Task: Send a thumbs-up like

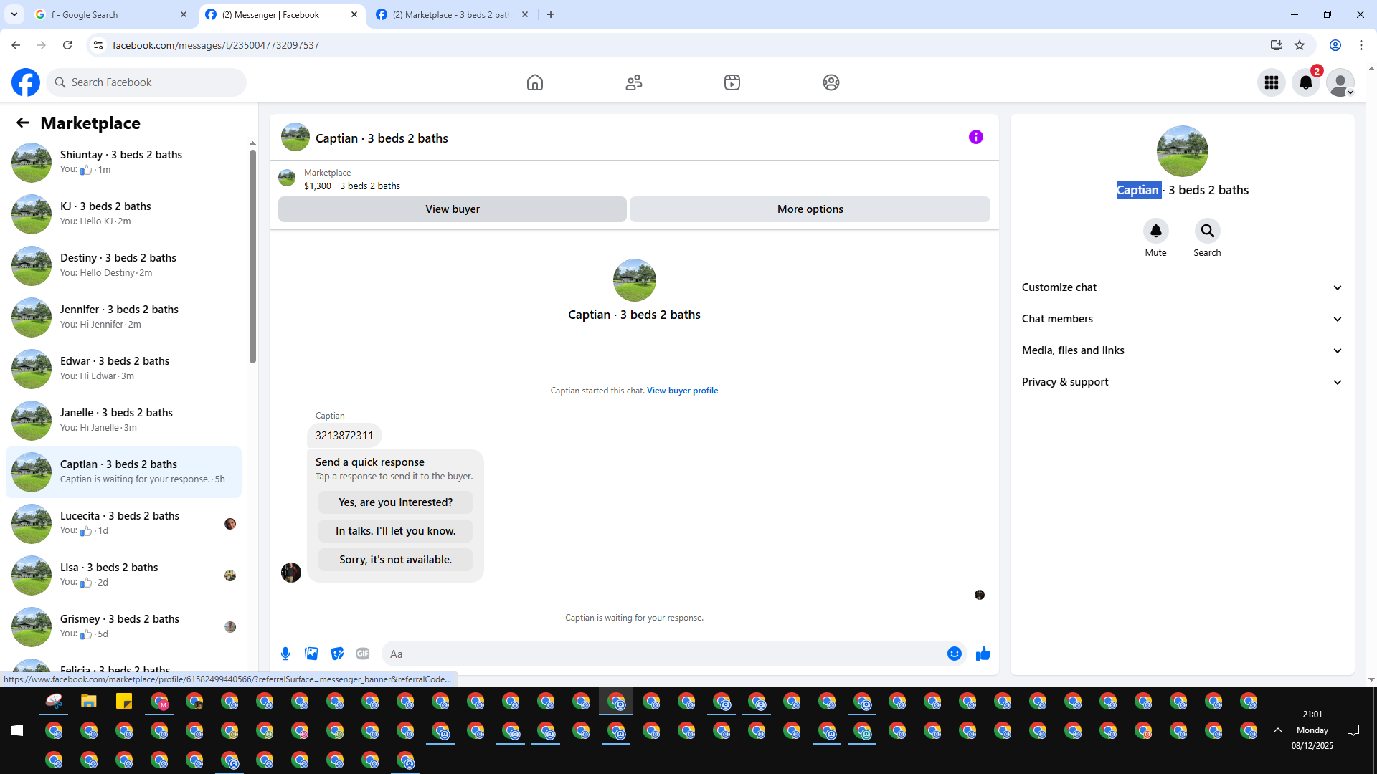Action: [x=983, y=654]
